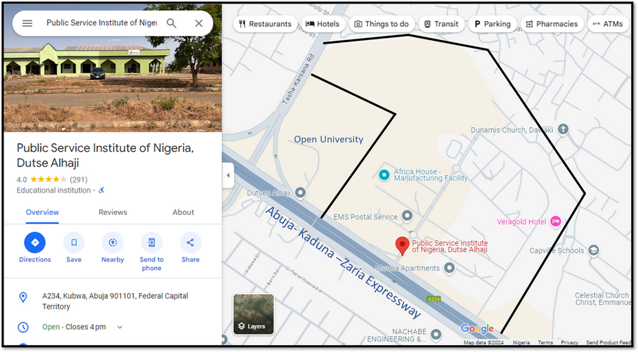Switch to the About tab
The width and height of the screenshot is (638, 352).
183,212
